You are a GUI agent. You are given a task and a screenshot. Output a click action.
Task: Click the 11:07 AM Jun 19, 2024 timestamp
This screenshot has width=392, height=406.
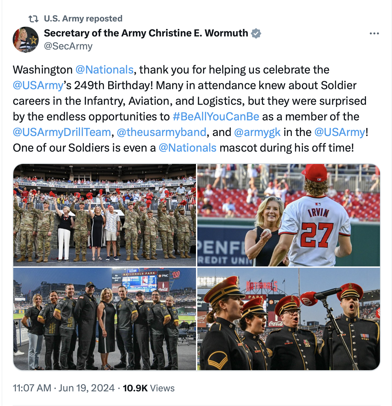[64, 388]
